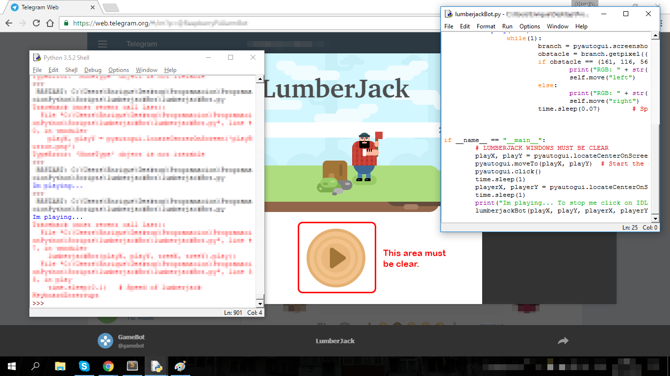Open Format menu in lumberjackBot.py editor
The image size is (670, 376).
coord(486,26)
